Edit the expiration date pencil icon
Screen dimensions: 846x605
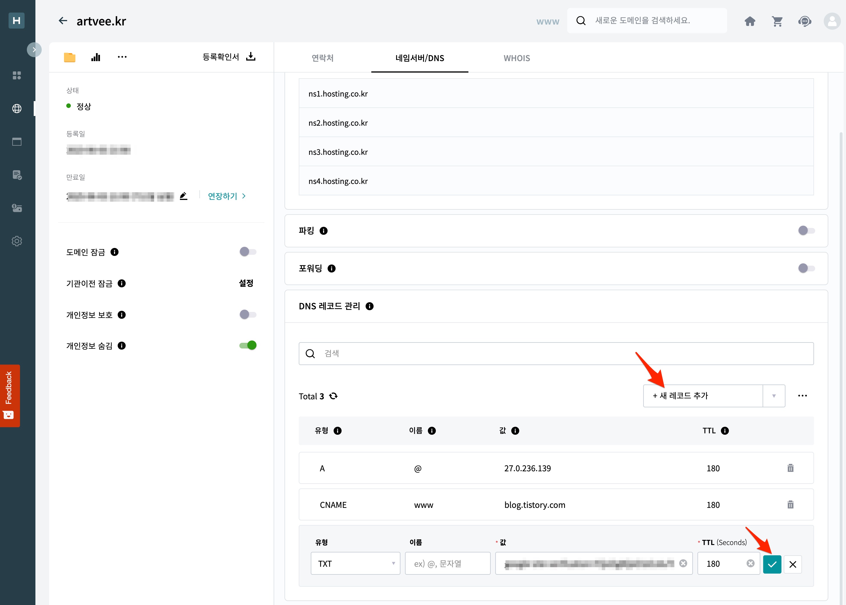pos(183,196)
